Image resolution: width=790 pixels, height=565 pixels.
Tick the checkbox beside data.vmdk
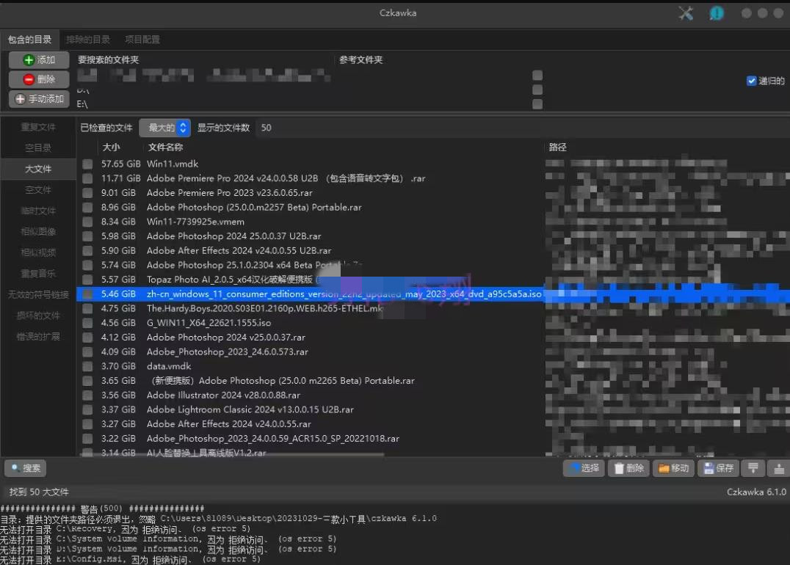click(88, 366)
